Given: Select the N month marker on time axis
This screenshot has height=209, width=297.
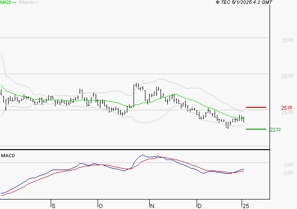Looking at the screenshot, I should click(152, 206).
